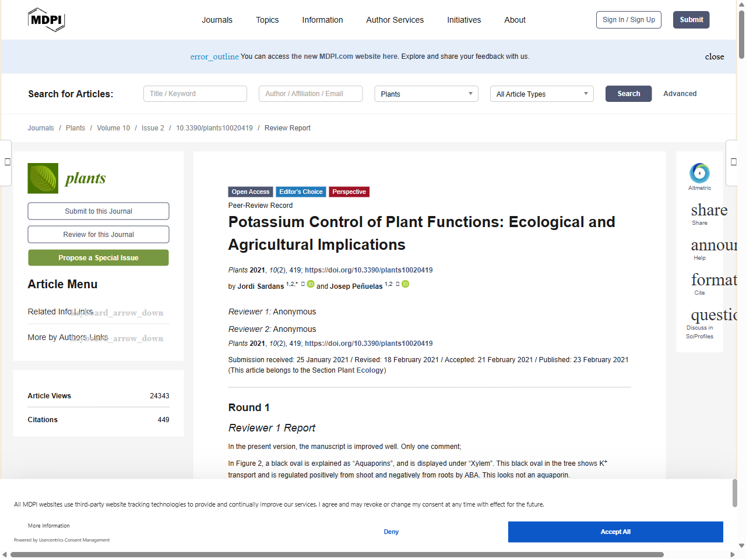Open the Altmetric badge icon
This screenshot has height=559, width=746.
(x=699, y=173)
